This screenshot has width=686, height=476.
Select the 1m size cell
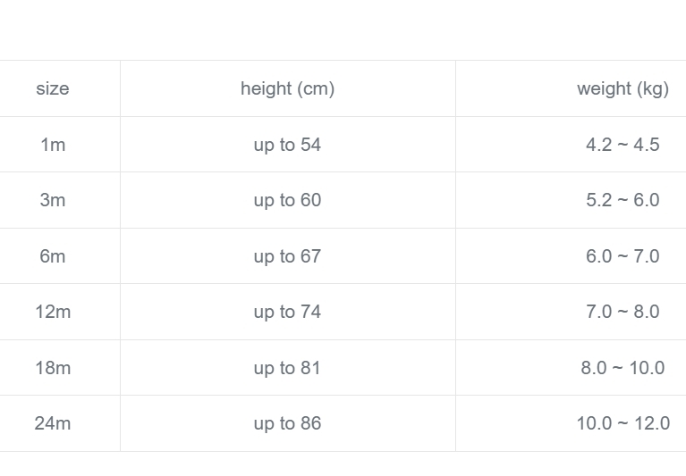click(53, 145)
